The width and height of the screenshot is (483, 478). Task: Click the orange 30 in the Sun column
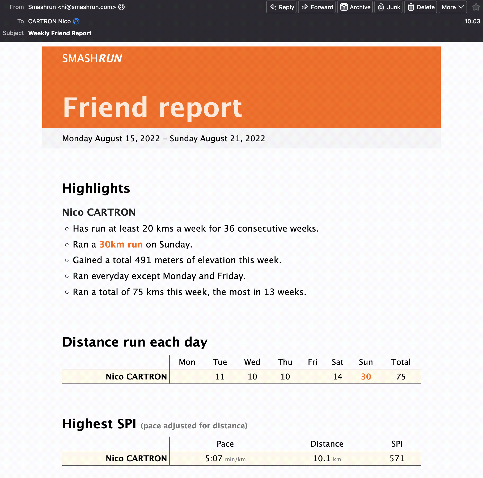coord(366,377)
